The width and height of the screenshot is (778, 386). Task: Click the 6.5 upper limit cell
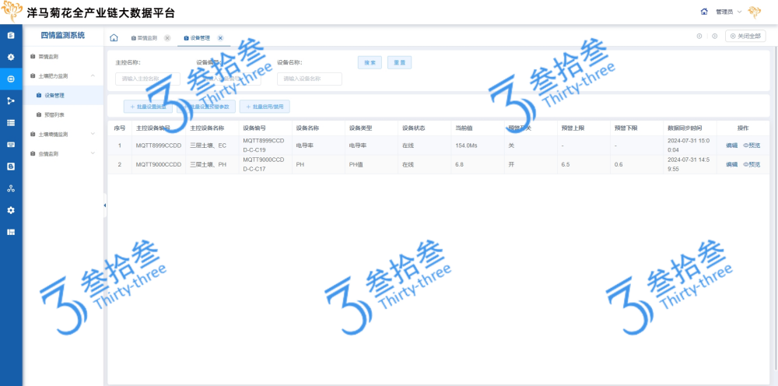565,164
